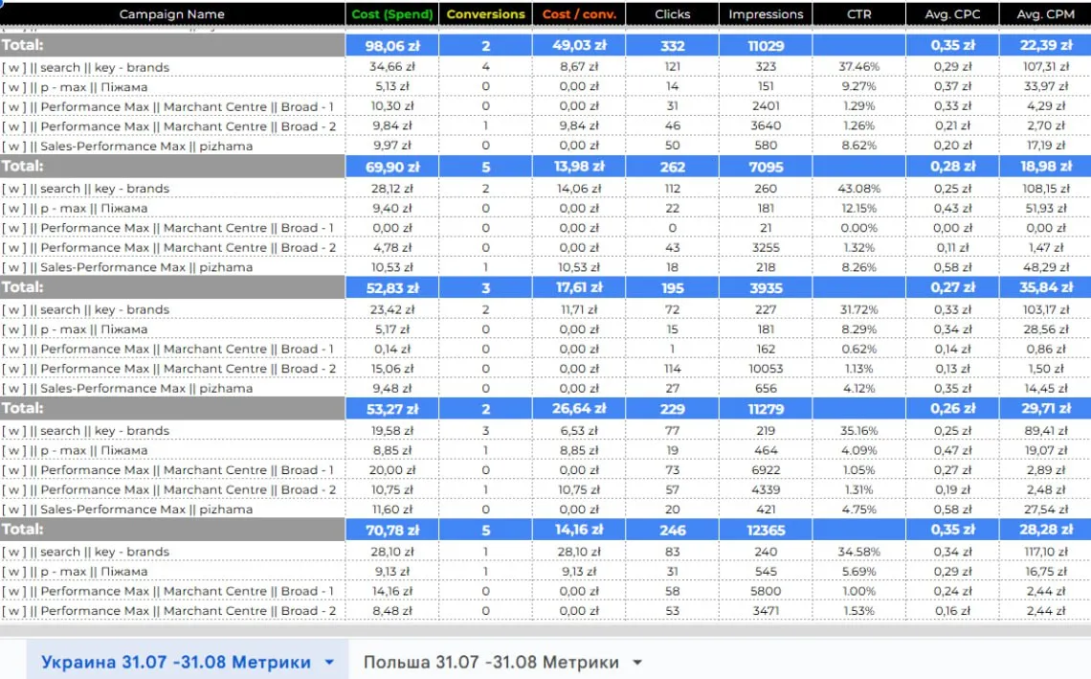
Task: Click Marchant Centre || Broad - 1 in the 10,30 zł row
Action: coord(249,107)
